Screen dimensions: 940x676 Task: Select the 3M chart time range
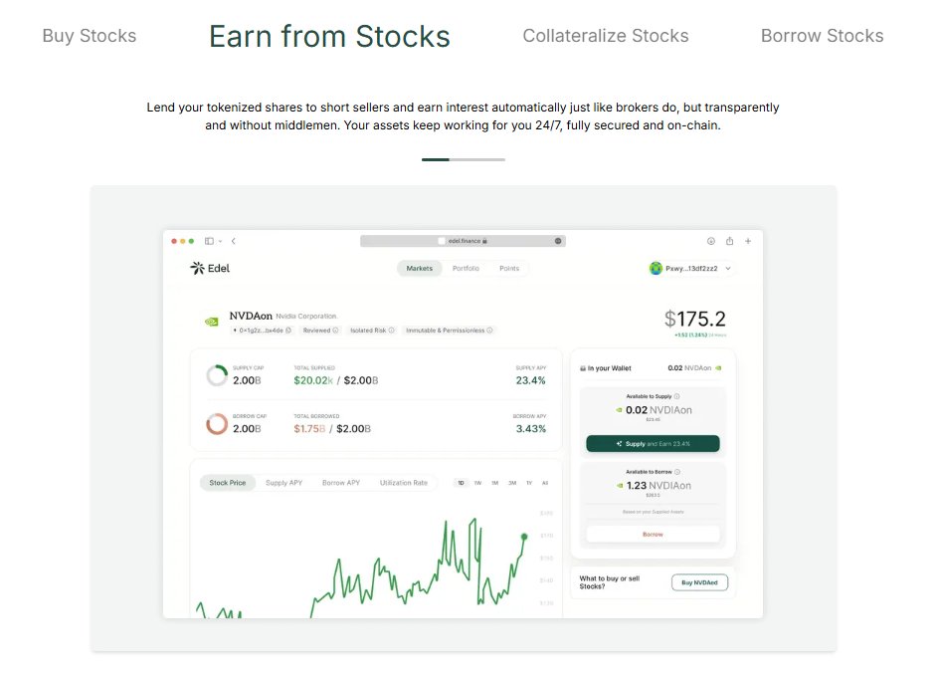tap(512, 483)
